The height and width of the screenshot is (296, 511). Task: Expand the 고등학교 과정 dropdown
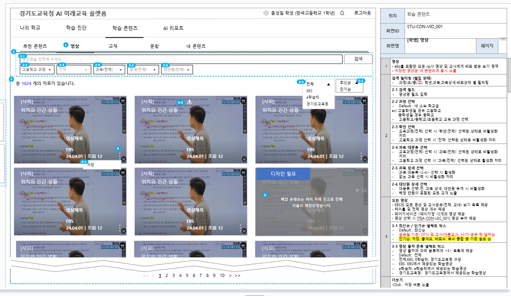coord(37,70)
